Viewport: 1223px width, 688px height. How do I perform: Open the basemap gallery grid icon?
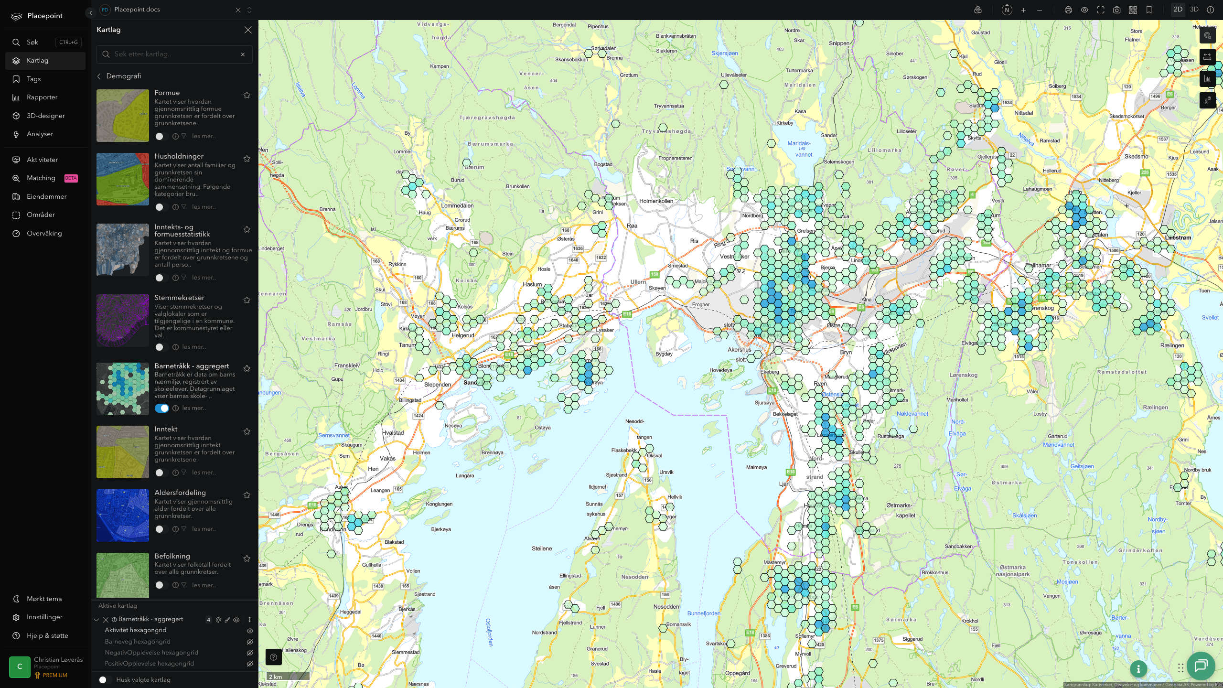click(1133, 10)
